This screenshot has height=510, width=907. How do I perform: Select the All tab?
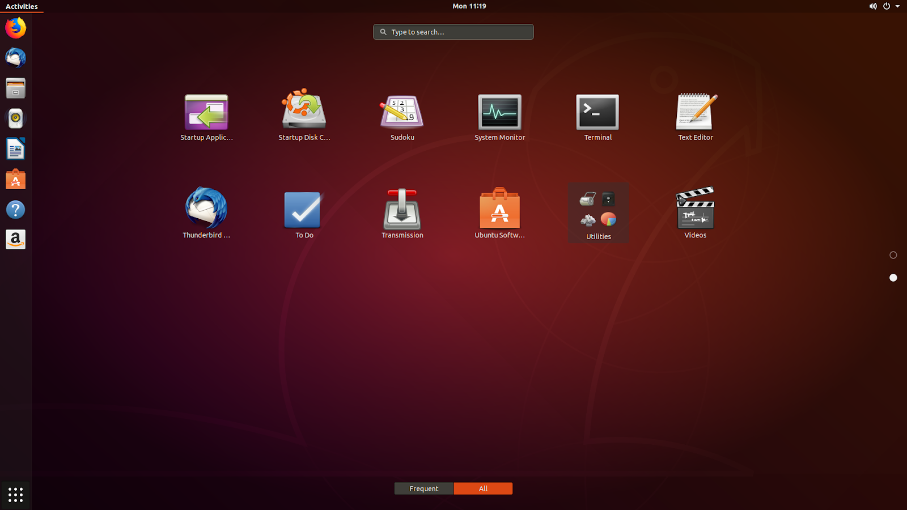483,488
